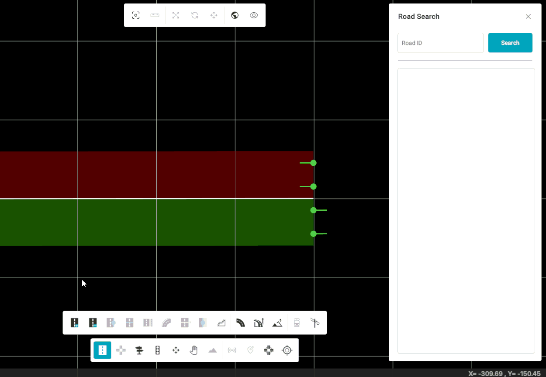This screenshot has height=377, width=546.
Task: Click the road elevation icon with up arrow
Action: (x=259, y=323)
